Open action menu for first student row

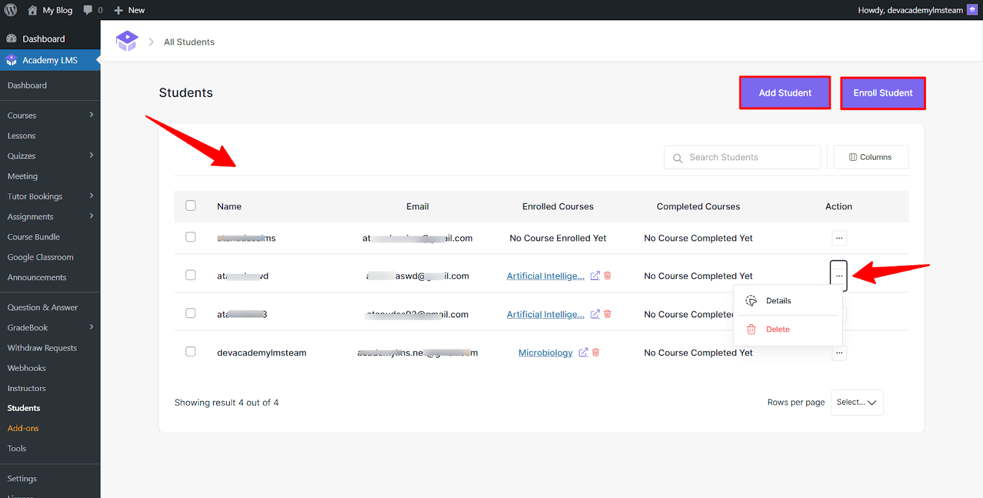pyautogui.click(x=839, y=238)
